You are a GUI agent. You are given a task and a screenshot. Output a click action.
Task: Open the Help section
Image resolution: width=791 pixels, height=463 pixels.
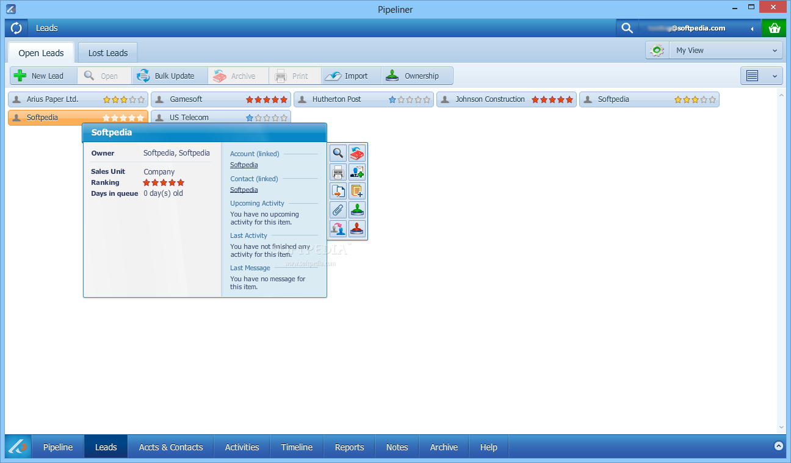[x=488, y=447]
